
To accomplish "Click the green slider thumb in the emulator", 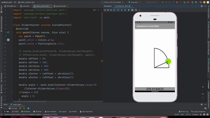I will point(168,61).
